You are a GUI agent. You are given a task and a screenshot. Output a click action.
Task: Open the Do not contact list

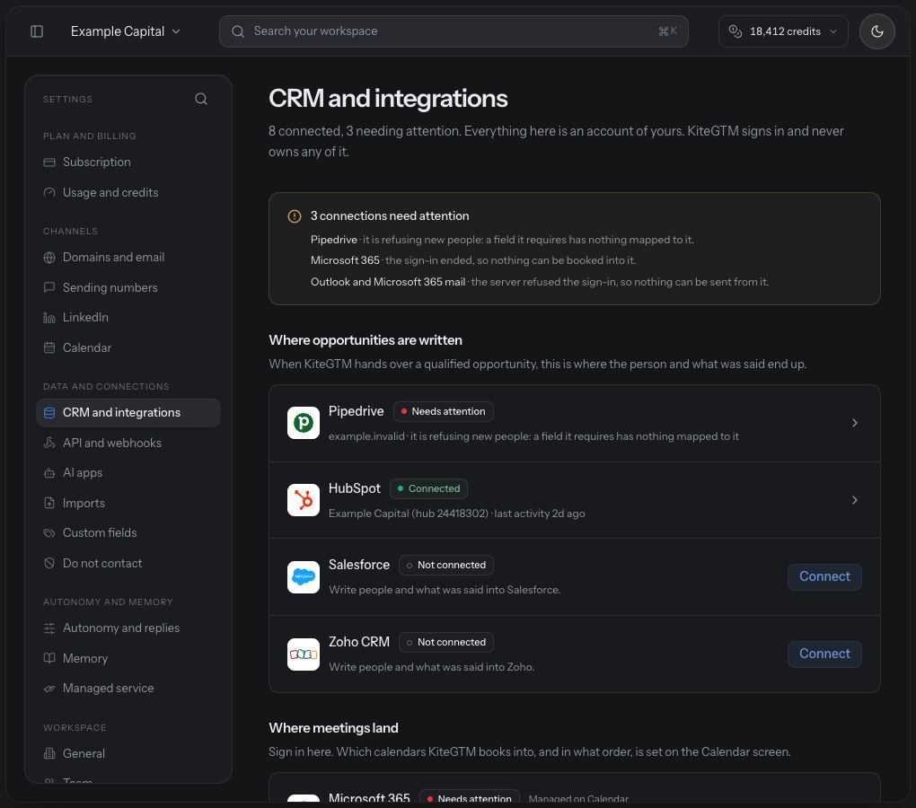coord(128,563)
